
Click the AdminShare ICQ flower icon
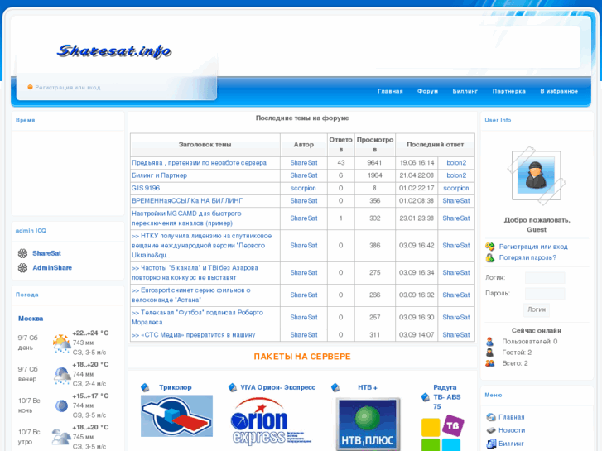tap(22, 268)
